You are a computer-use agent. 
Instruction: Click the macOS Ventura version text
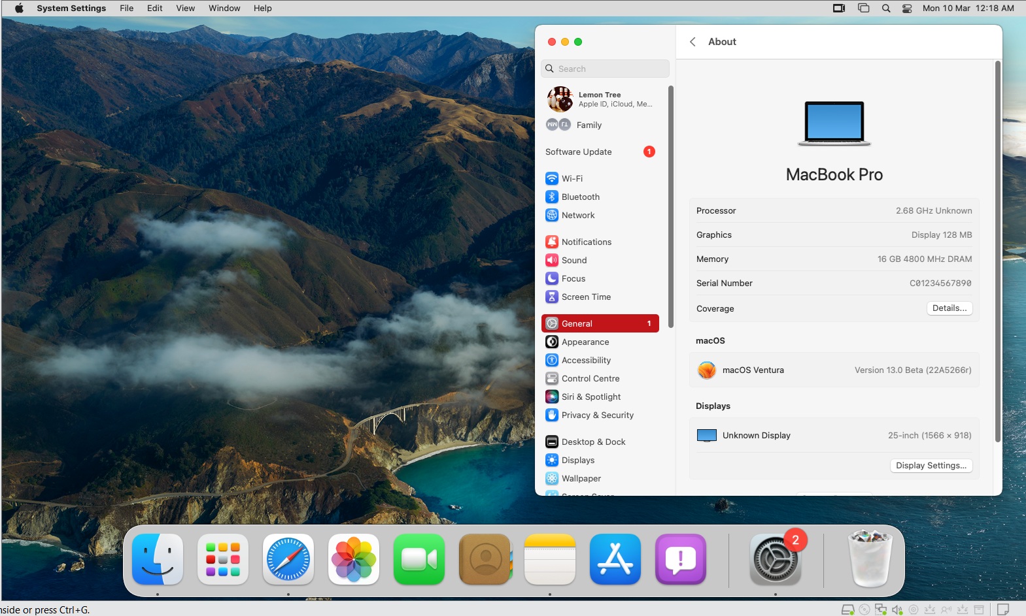pyautogui.click(x=913, y=370)
